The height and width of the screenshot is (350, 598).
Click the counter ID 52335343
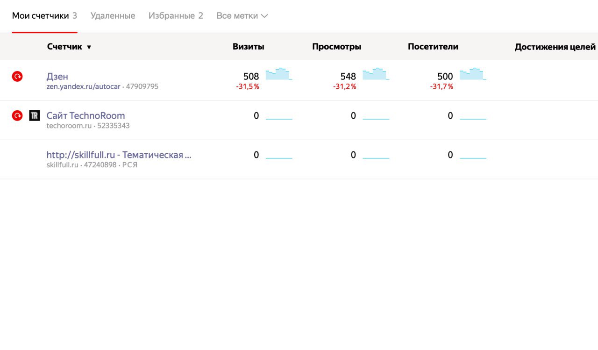(114, 126)
